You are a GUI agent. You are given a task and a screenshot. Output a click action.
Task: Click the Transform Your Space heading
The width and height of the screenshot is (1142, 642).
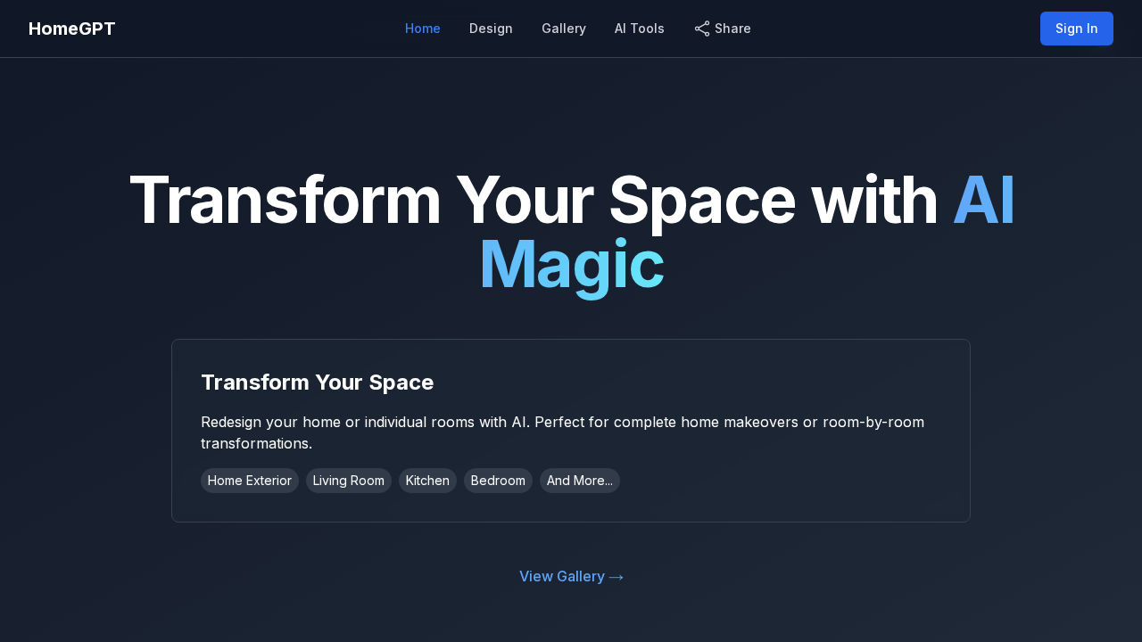(x=317, y=383)
